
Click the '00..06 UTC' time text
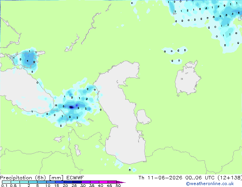click(x=200, y=178)
